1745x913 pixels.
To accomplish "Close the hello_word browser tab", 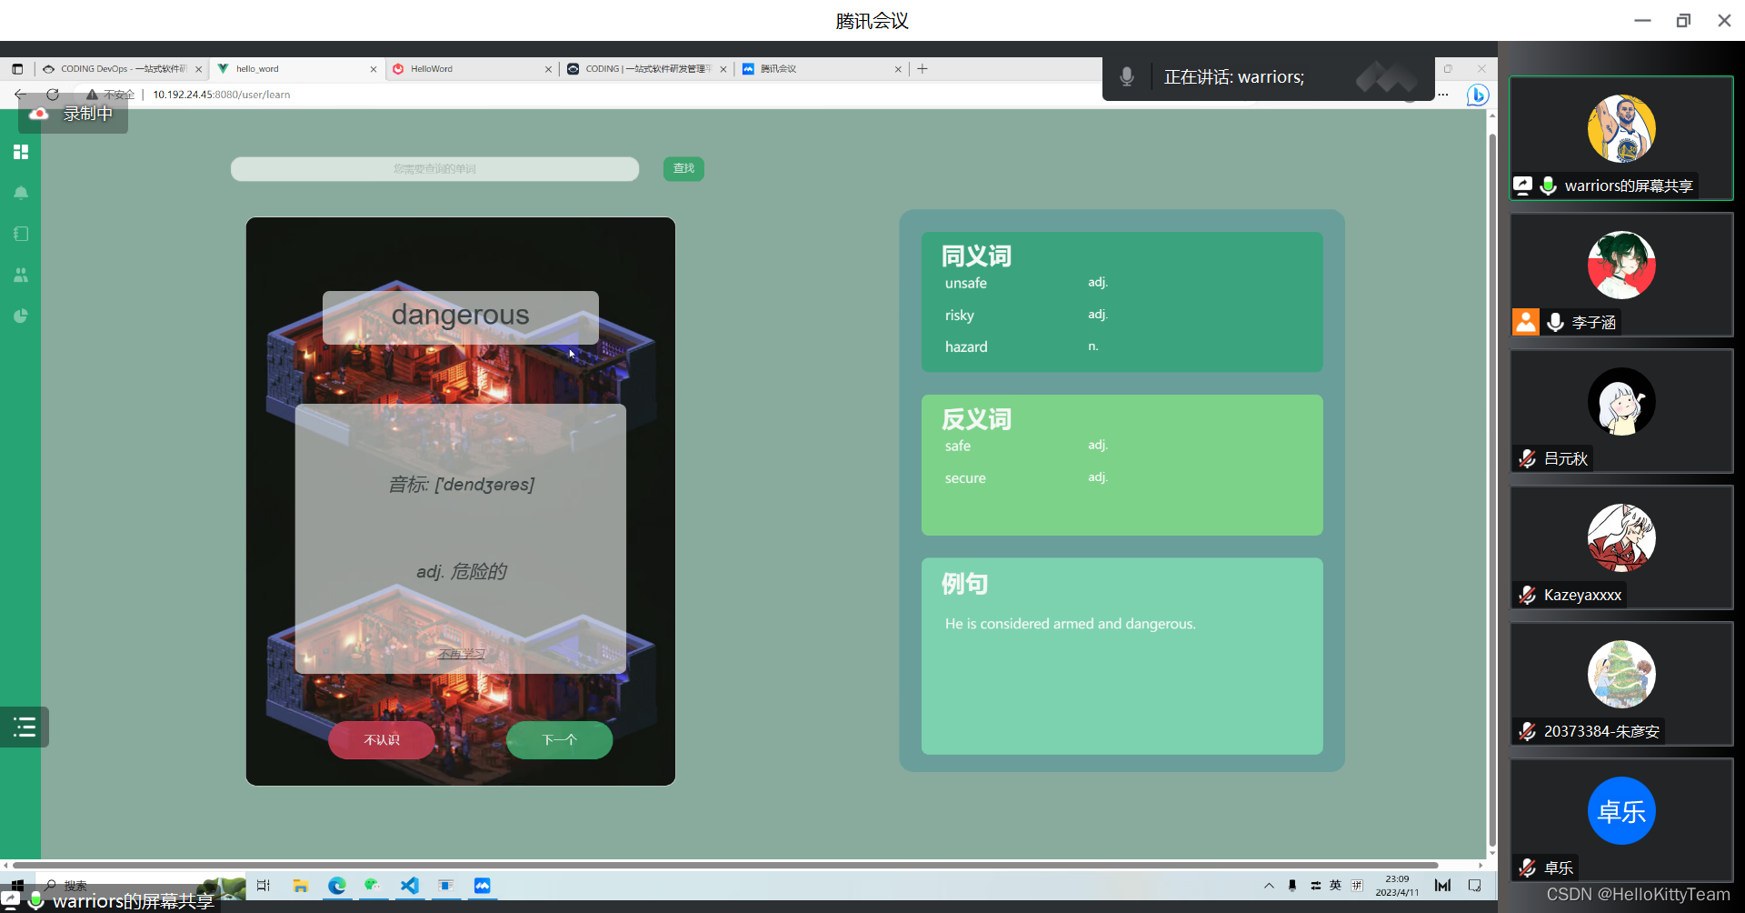I will click(374, 69).
